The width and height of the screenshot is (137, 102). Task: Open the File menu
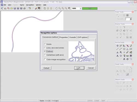5,5
